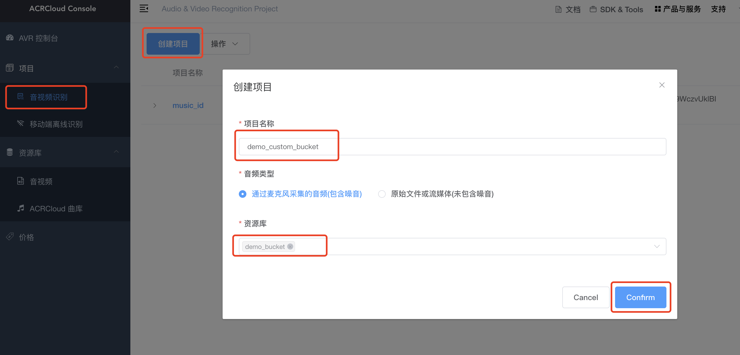Open 价格 sidebar item
This screenshot has height=355, width=740.
(x=65, y=237)
